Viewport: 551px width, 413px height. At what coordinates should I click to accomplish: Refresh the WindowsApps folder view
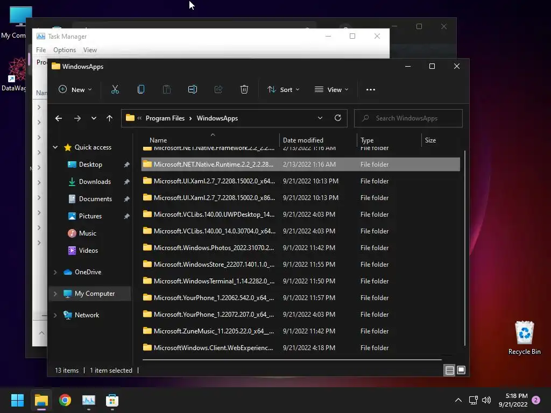338,118
